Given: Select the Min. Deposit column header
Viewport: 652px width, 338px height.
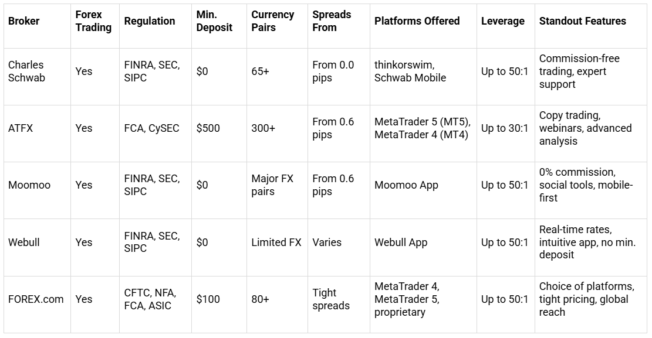Looking at the screenshot, I should [214, 21].
